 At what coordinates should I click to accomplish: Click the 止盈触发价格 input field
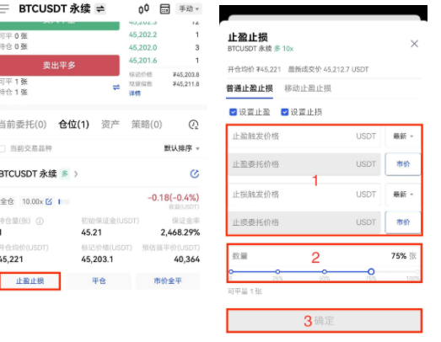click(304, 136)
